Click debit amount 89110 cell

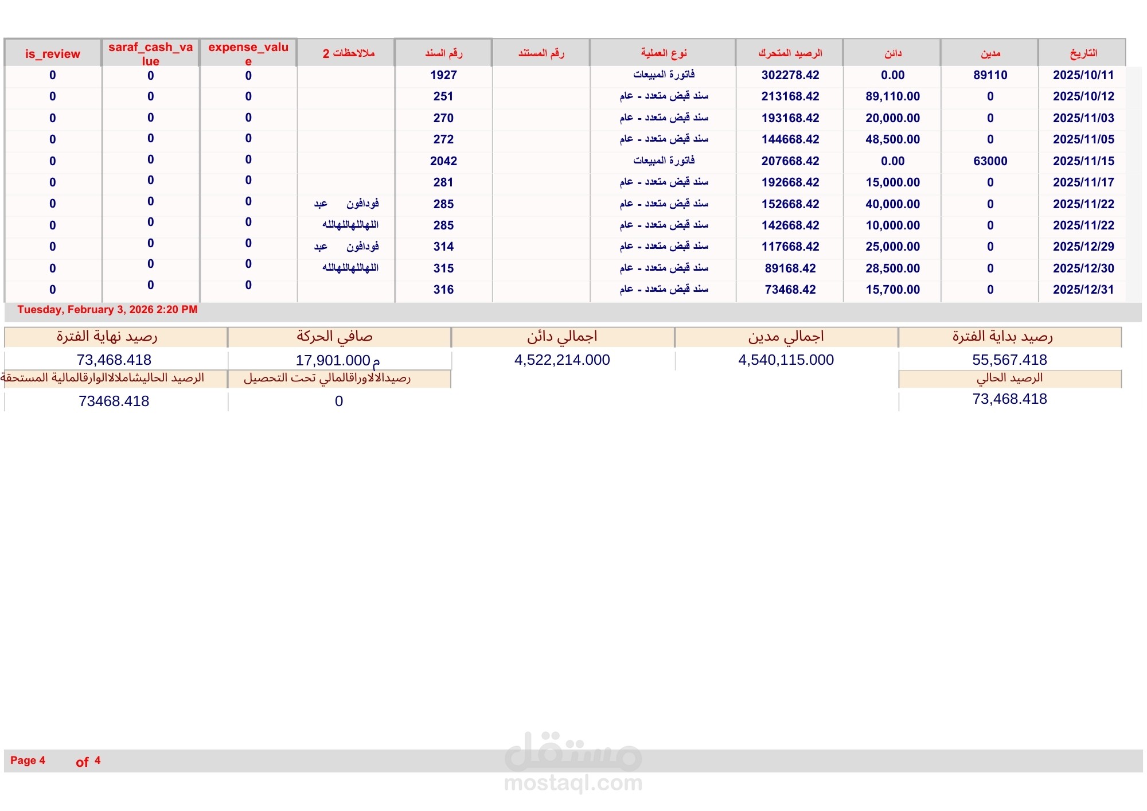(x=990, y=75)
